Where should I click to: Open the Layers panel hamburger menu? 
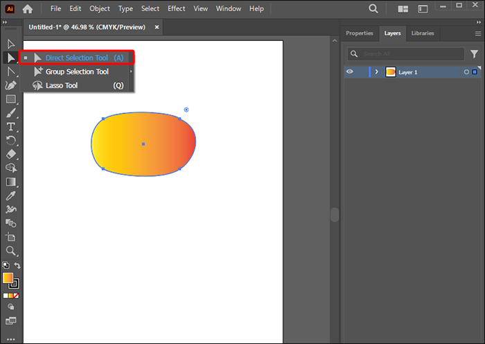477,33
